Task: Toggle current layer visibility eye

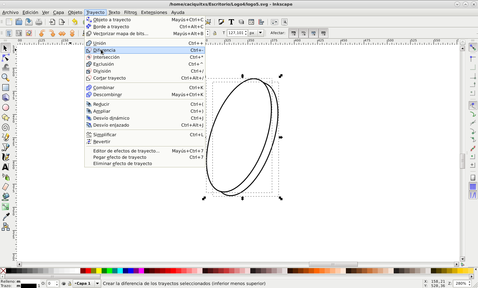Action: pyautogui.click(x=64, y=284)
